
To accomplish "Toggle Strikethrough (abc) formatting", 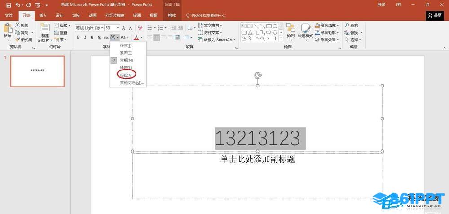I will click(x=106, y=38).
